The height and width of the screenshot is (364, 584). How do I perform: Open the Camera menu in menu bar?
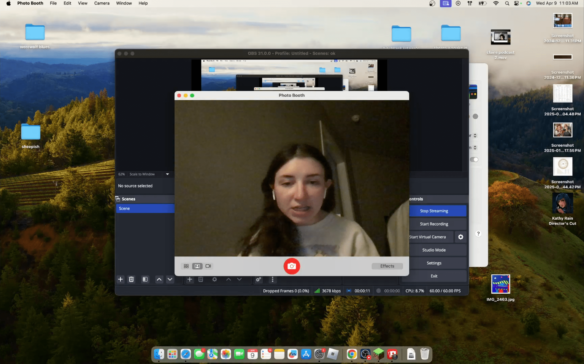[102, 3]
